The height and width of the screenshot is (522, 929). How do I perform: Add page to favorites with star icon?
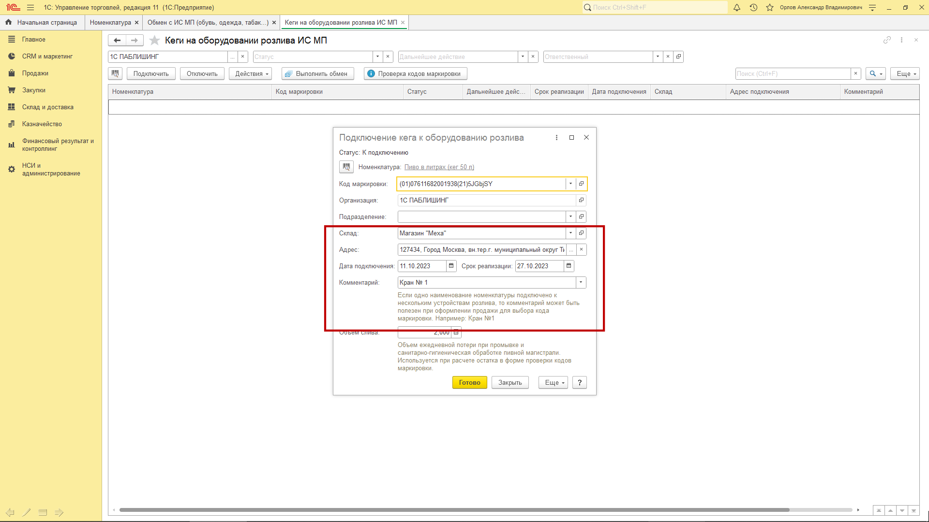[x=154, y=40]
